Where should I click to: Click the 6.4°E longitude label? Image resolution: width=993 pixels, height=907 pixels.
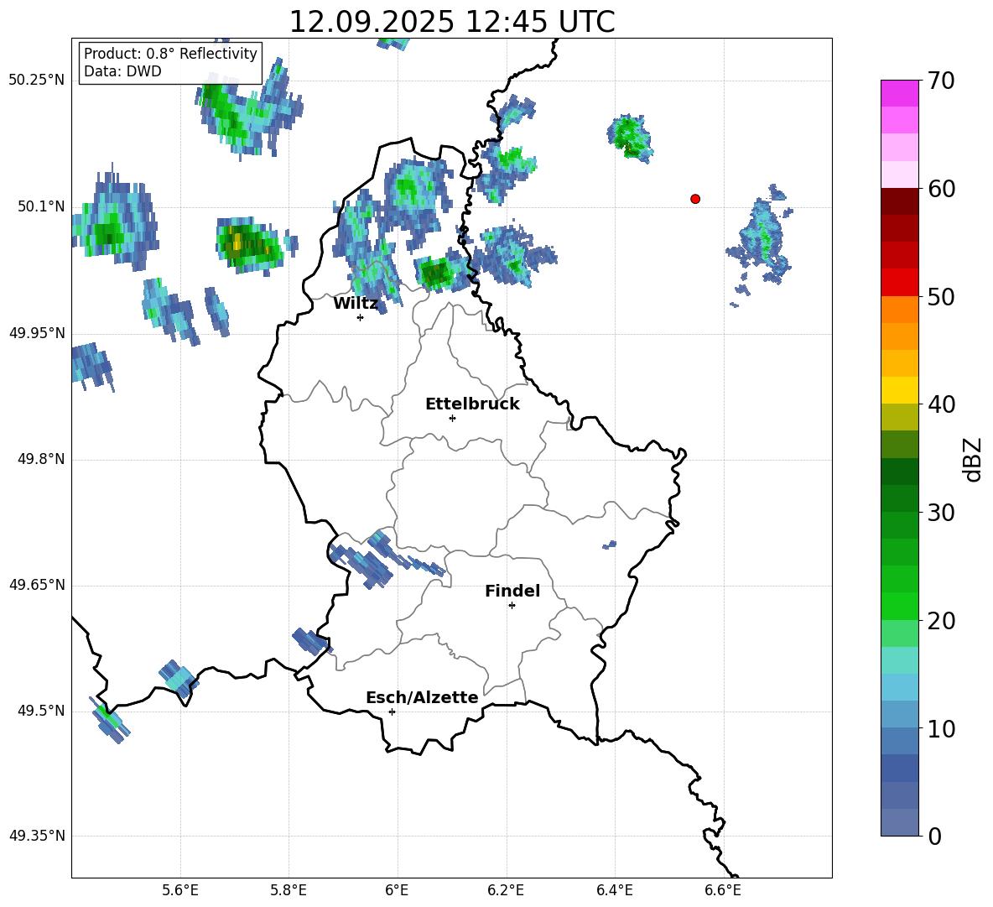[614, 890]
